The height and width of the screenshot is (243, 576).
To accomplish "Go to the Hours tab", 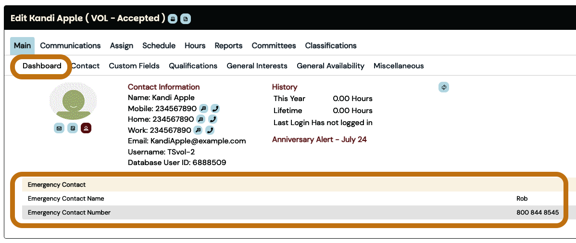I will 195,46.
